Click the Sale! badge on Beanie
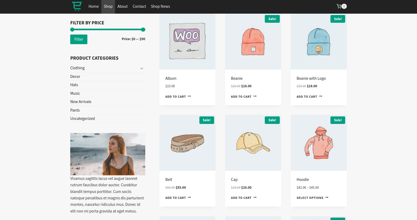Screen dimensions: 417x220 [x=272, y=19]
